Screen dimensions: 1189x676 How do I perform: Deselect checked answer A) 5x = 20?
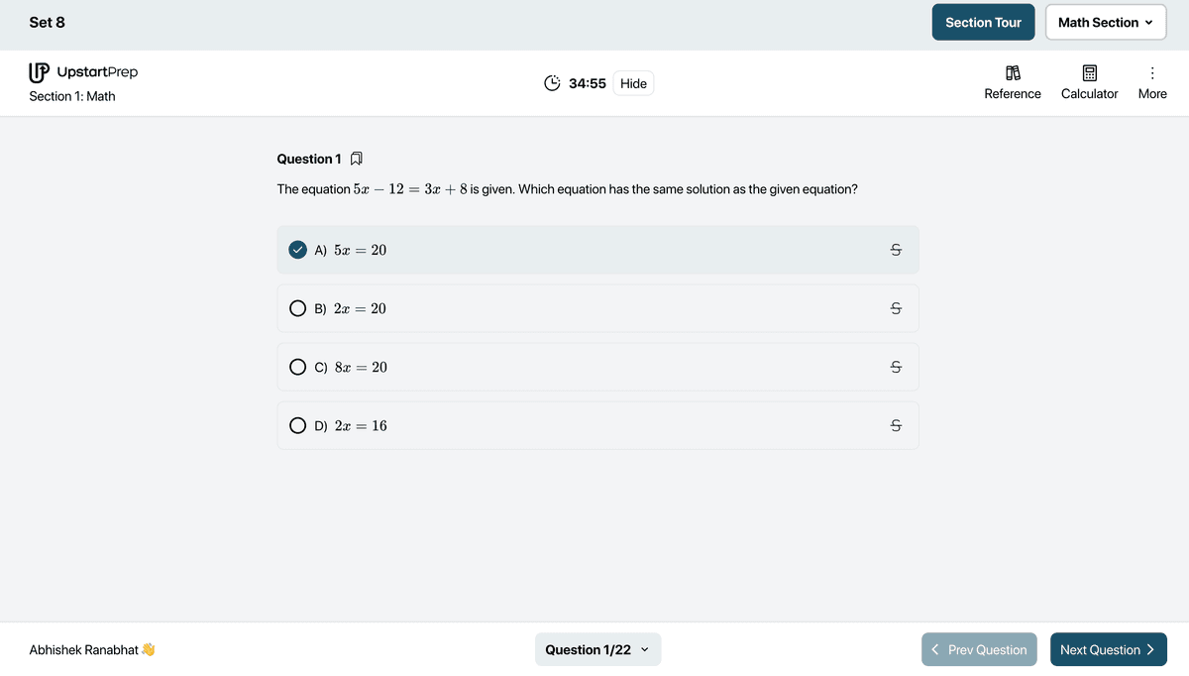(297, 250)
